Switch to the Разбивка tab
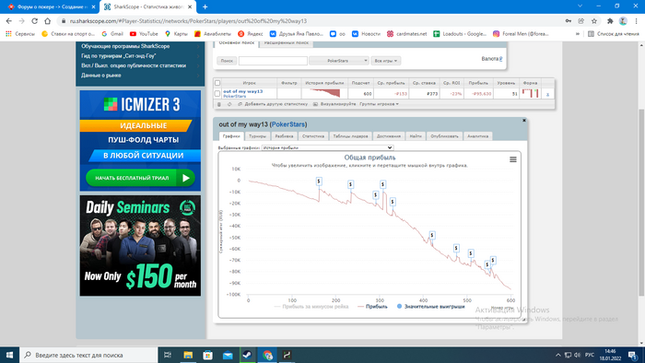The width and height of the screenshot is (645, 363). [x=284, y=136]
